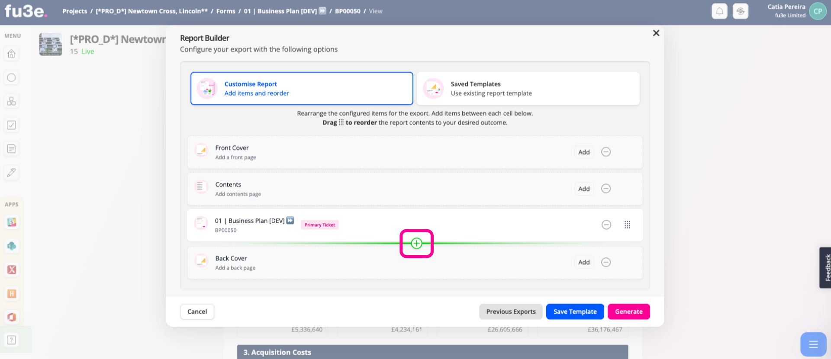This screenshot has height=359, width=831.
Task: Open notifications bell icon
Action: [x=719, y=11]
